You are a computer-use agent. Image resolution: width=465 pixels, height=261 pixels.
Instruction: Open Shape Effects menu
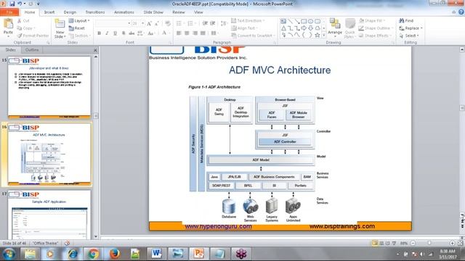pyautogui.click(x=375, y=36)
